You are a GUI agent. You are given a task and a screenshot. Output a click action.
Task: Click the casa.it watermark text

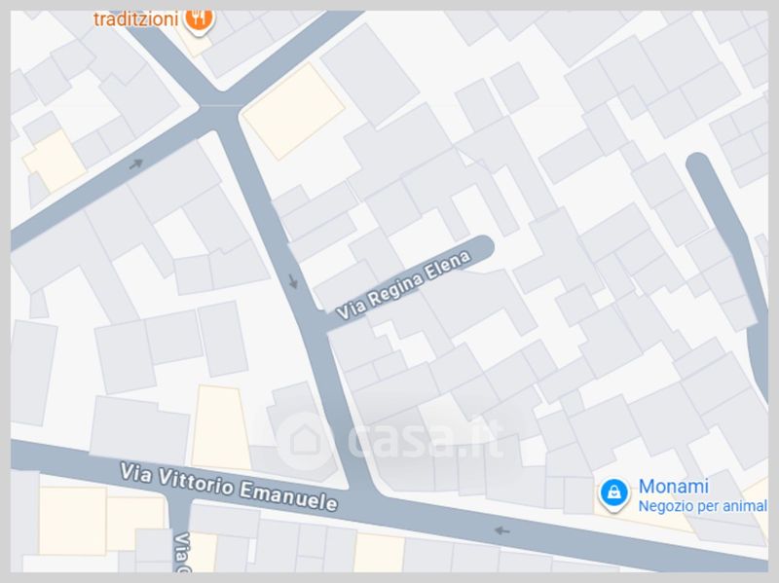pos(427,438)
